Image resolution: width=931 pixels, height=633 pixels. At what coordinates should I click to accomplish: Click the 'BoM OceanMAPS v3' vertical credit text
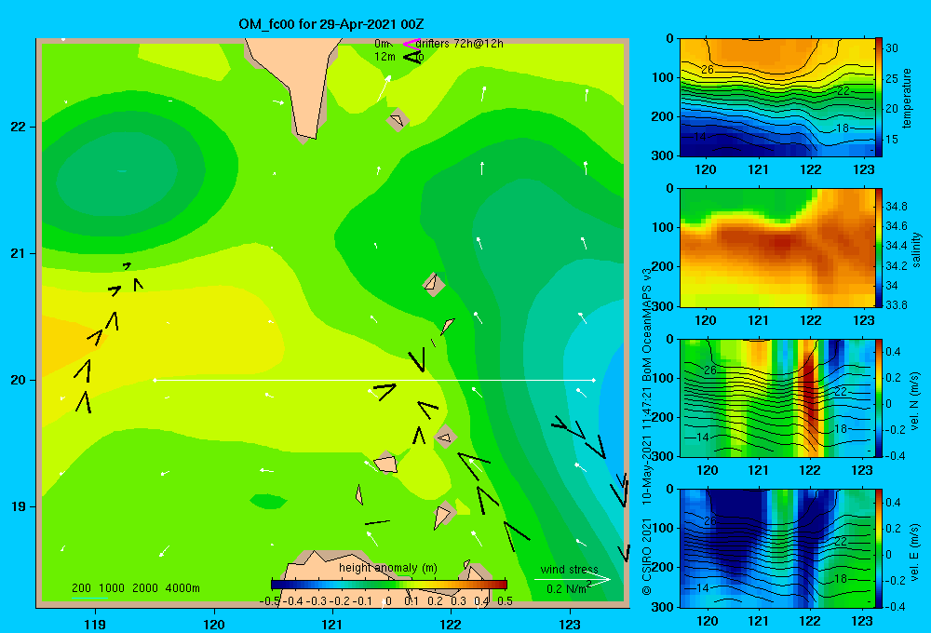(647, 324)
